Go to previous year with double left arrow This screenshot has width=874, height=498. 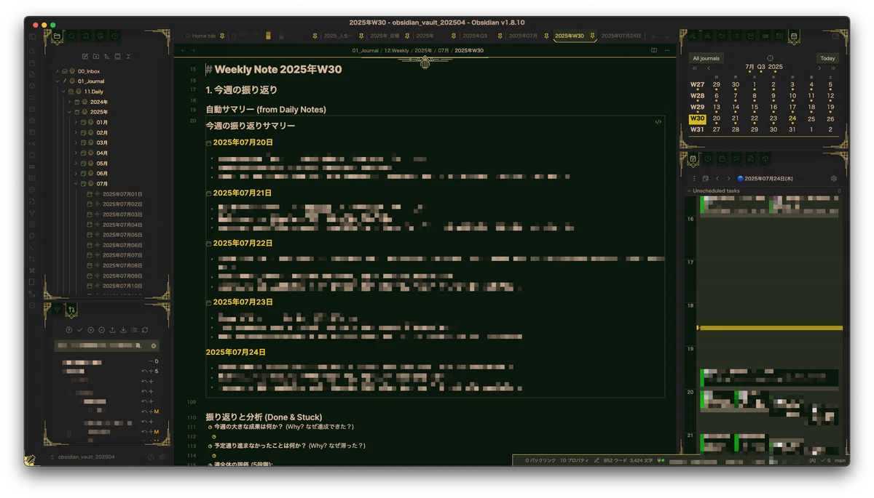tap(695, 68)
